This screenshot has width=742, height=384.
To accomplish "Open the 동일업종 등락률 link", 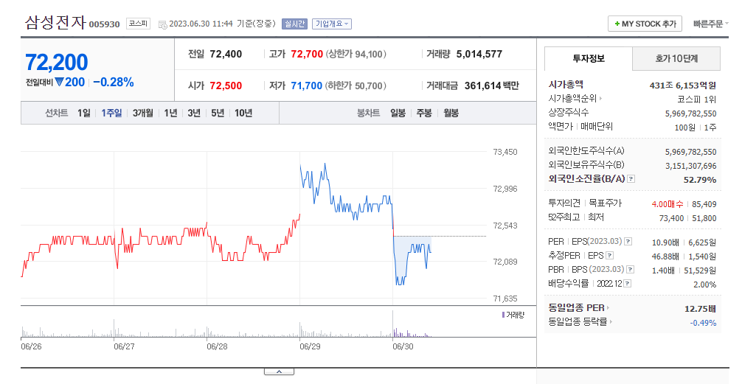I will [580, 321].
